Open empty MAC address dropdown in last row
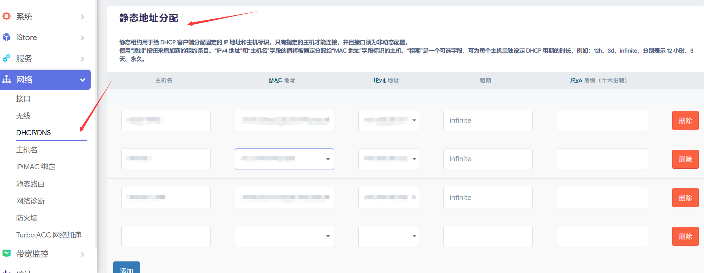Screen dimensions: 704x273 (x=328, y=236)
